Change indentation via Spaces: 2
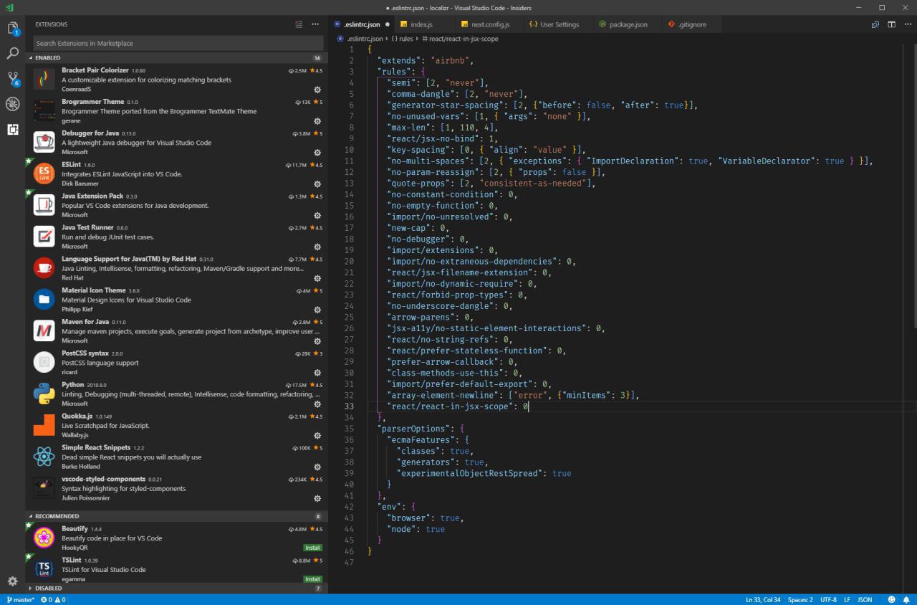This screenshot has height=605, width=917. (x=800, y=599)
